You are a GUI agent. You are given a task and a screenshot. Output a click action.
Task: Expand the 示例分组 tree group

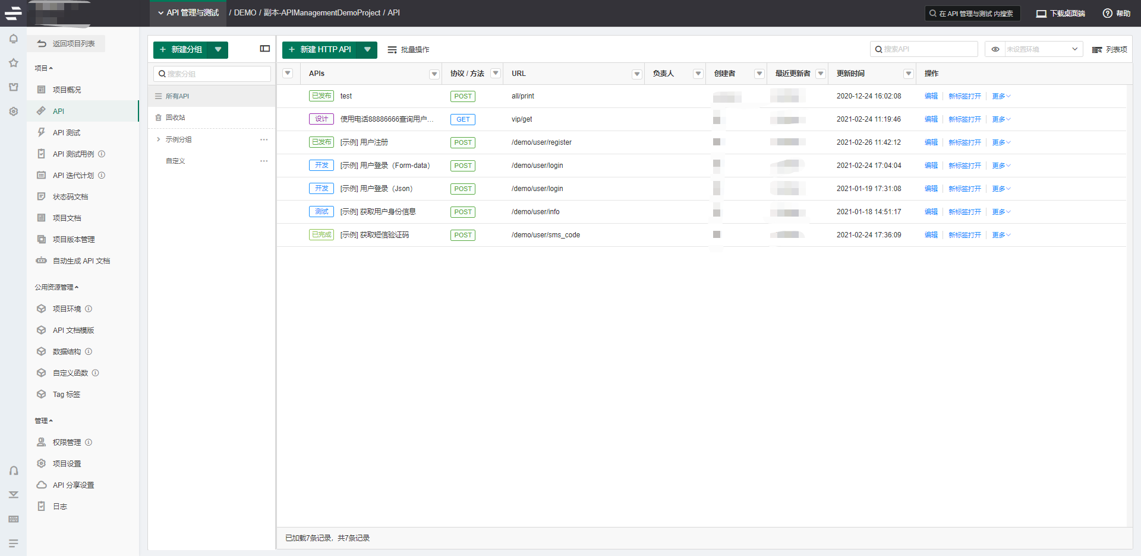(158, 139)
